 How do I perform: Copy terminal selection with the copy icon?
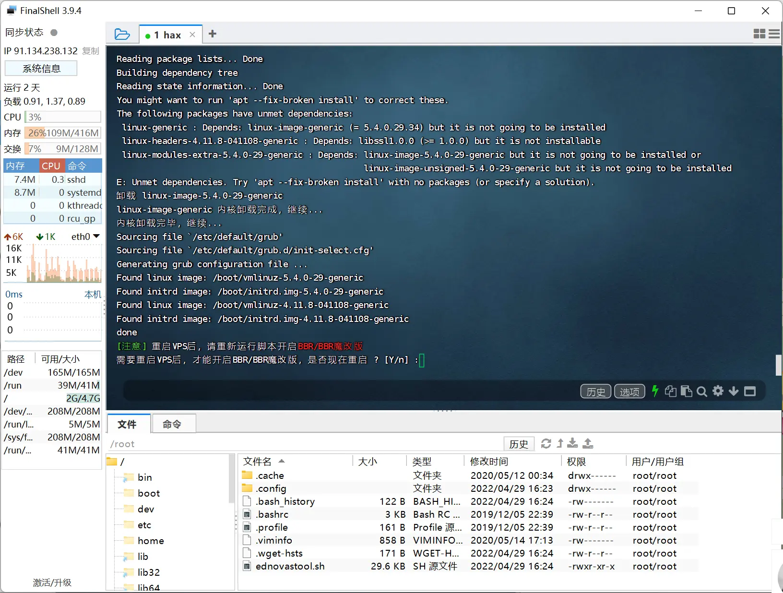coord(670,391)
